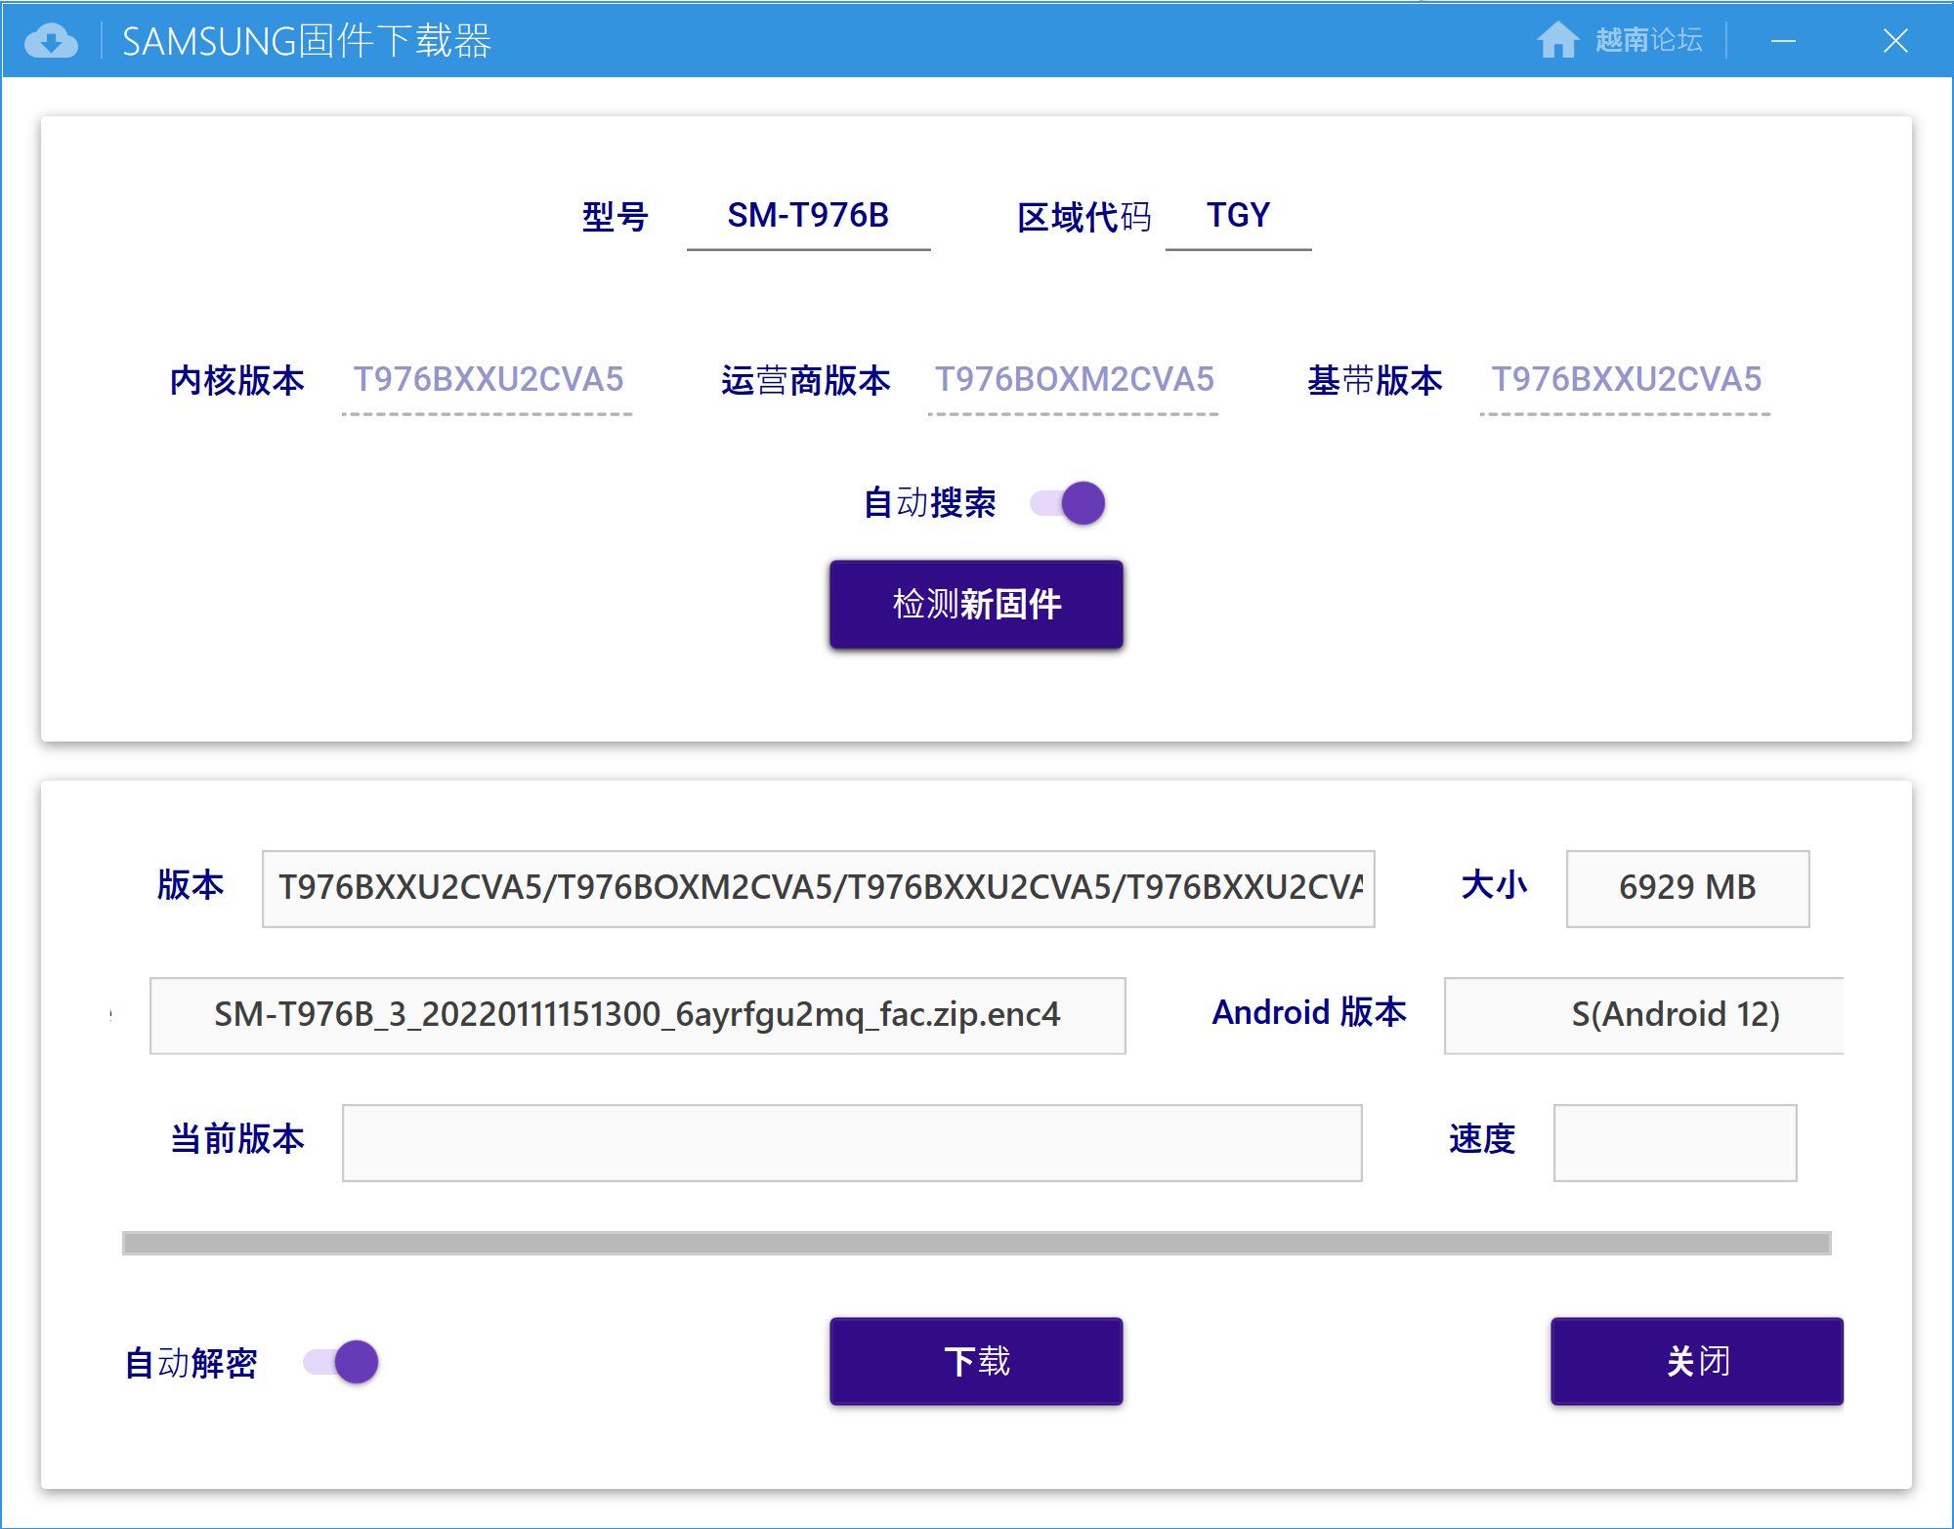Image resolution: width=1954 pixels, height=1529 pixels.
Task: Click the 大小 box showing 6929 MB
Action: 1687,888
